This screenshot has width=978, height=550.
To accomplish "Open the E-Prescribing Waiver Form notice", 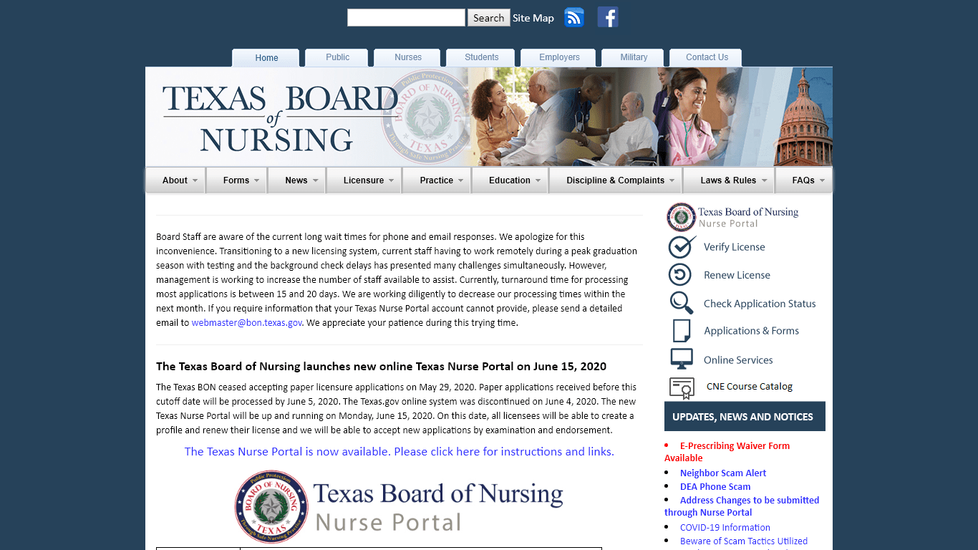I will tap(727, 452).
